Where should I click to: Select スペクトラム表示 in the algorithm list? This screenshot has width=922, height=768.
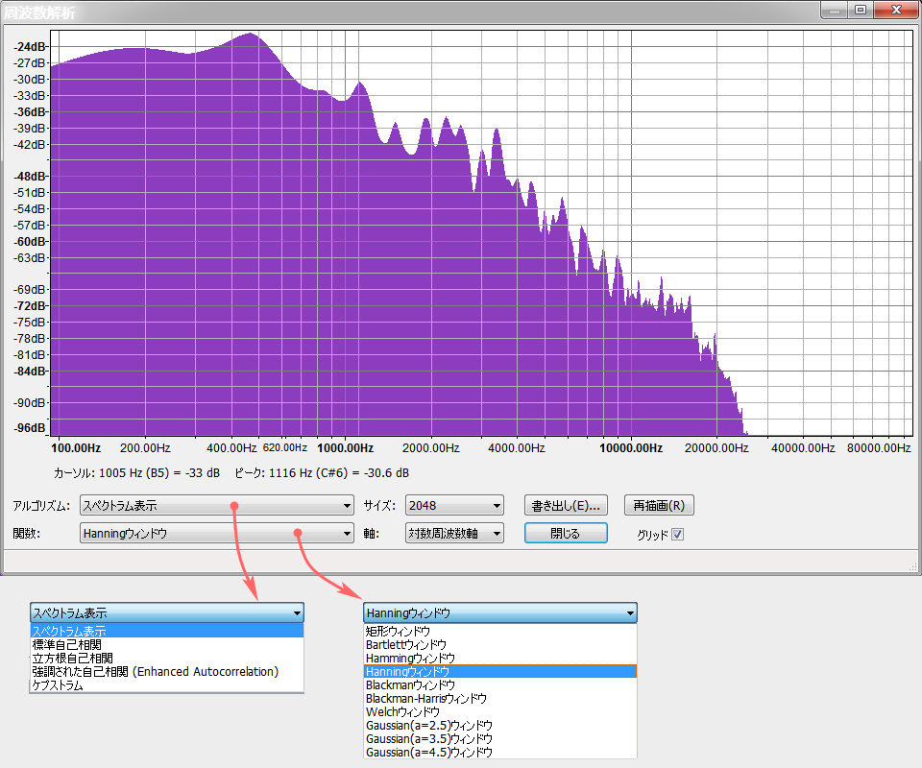[x=167, y=631]
